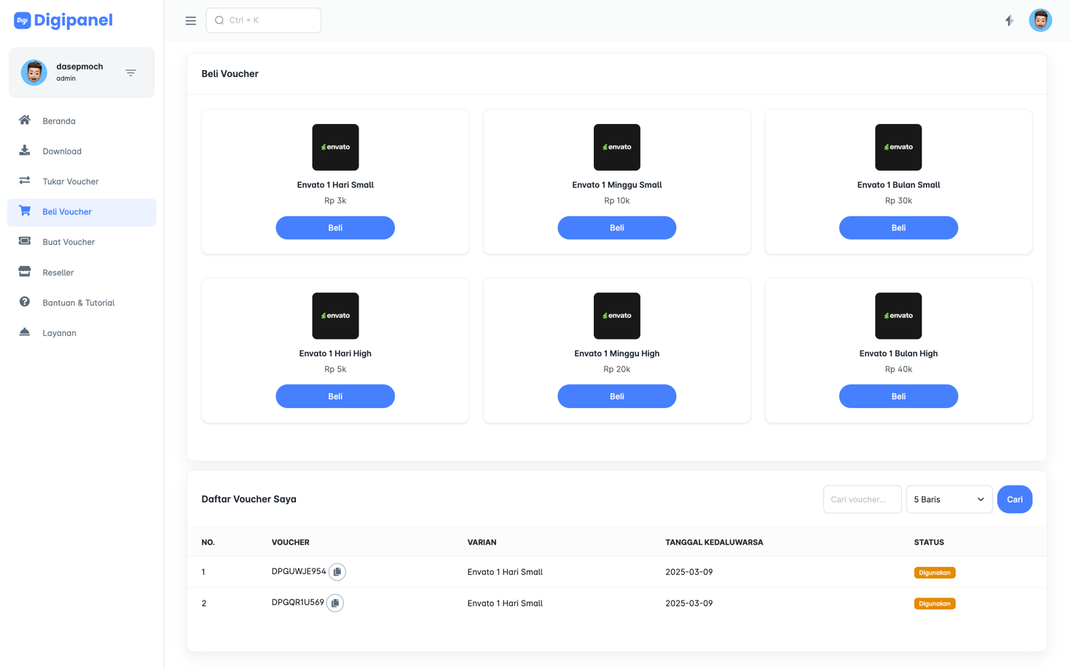Open Tukar Voucher page

click(82, 181)
